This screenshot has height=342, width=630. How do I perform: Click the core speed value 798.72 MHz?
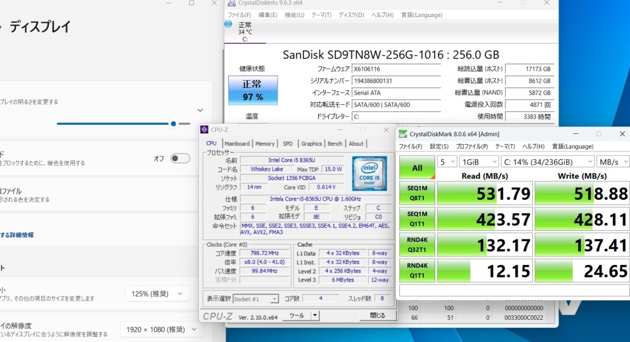[x=264, y=253]
